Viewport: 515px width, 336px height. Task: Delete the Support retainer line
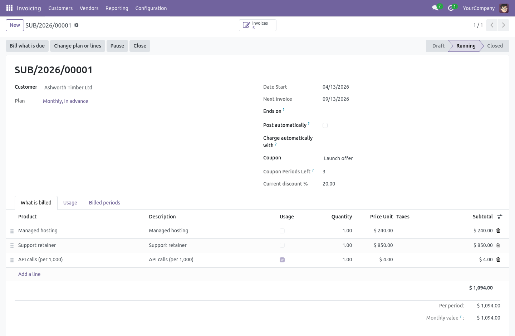tap(498, 245)
